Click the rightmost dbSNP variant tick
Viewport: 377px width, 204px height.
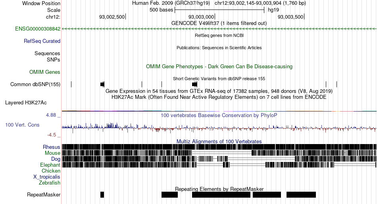point(337,84)
